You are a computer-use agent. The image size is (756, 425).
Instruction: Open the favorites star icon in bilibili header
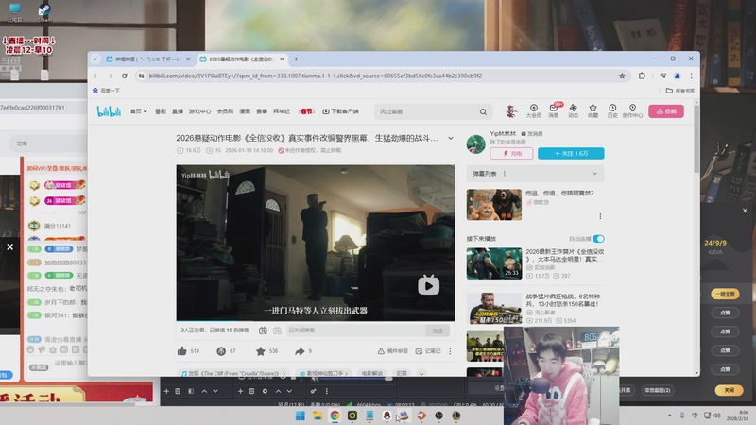pyautogui.click(x=593, y=110)
